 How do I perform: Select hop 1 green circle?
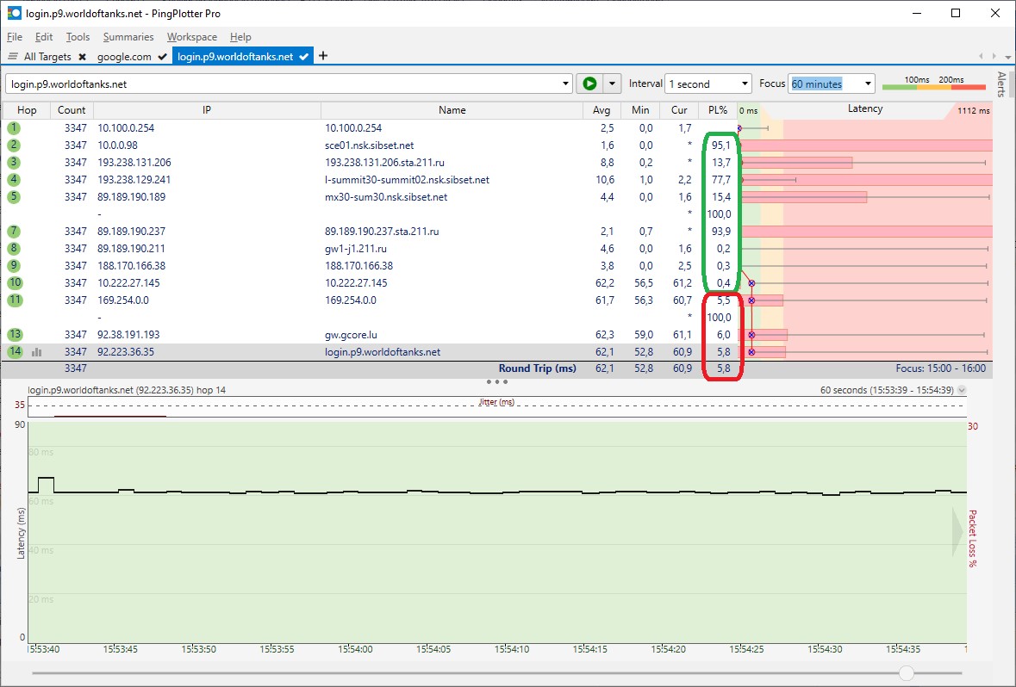coord(14,128)
